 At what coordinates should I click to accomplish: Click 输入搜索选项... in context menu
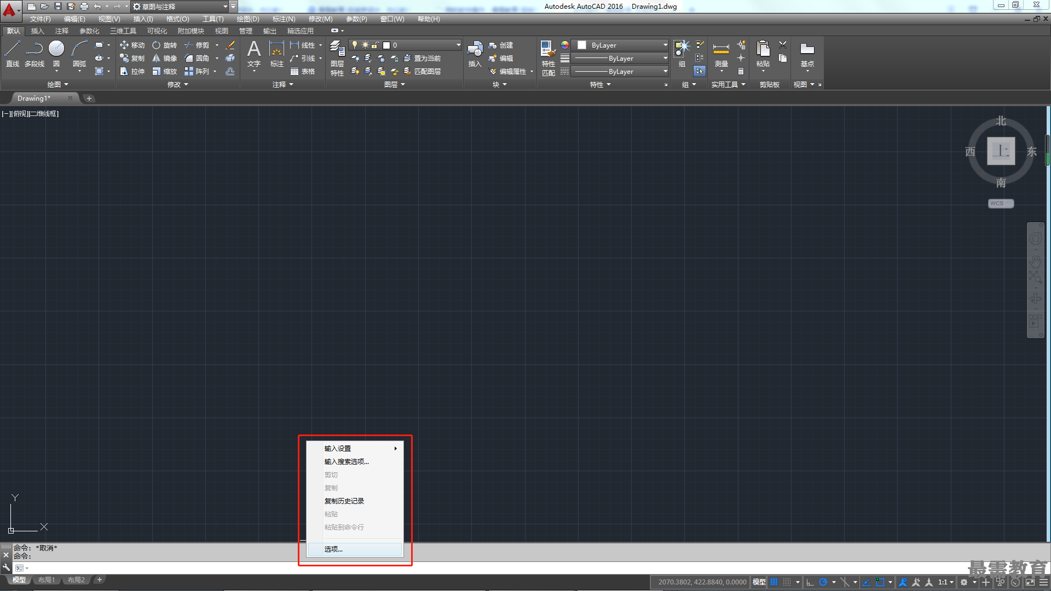[355, 462]
